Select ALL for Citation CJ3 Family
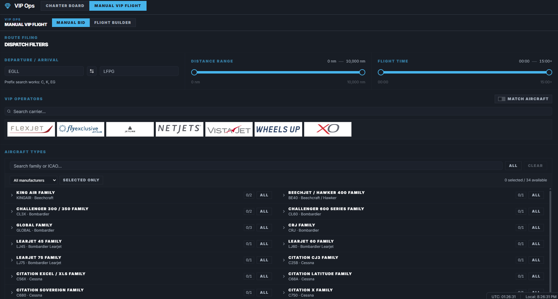558x299 pixels. point(536,260)
